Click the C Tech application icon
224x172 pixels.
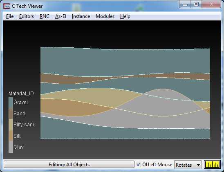[7, 6]
